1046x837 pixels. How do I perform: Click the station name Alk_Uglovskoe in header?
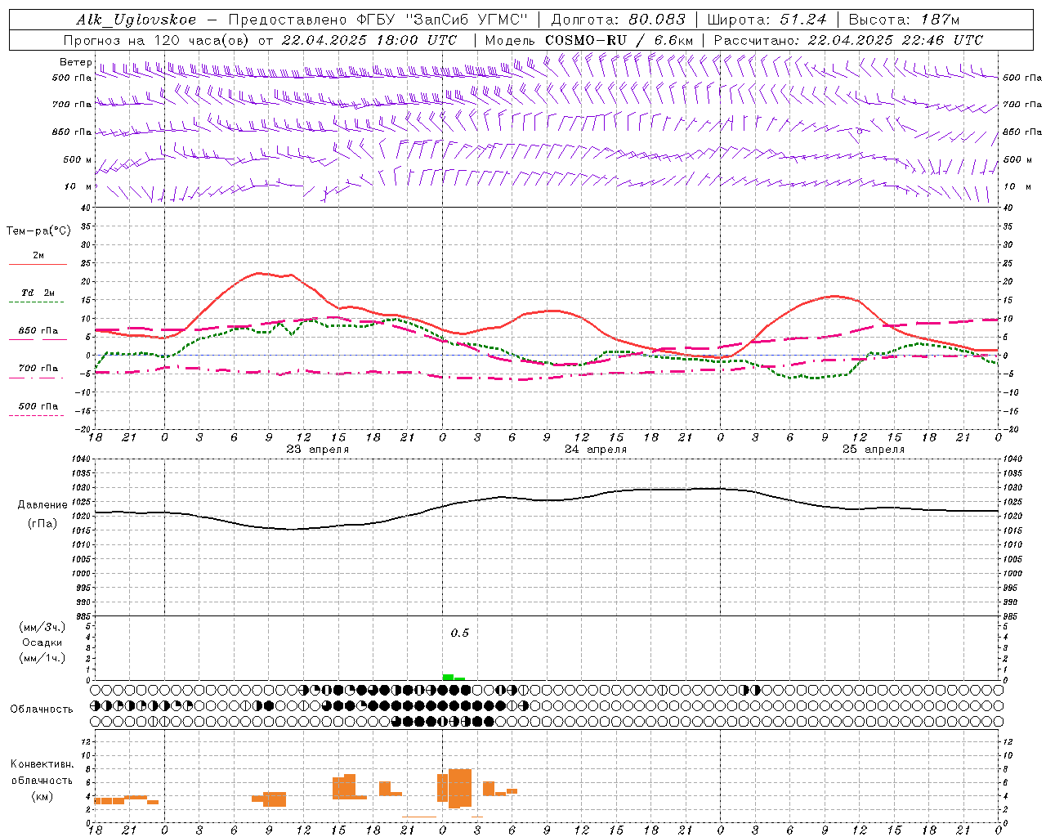(x=136, y=20)
